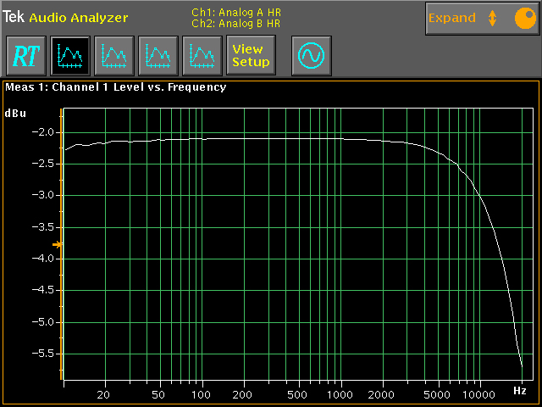
Task: Select the fourth graph view icon
Action: pyautogui.click(x=202, y=56)
